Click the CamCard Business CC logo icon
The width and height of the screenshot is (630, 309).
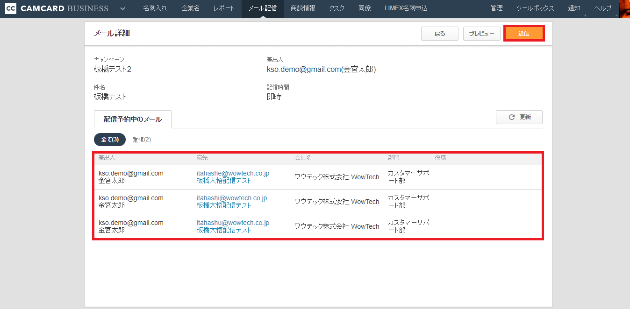tap(11, 8)
